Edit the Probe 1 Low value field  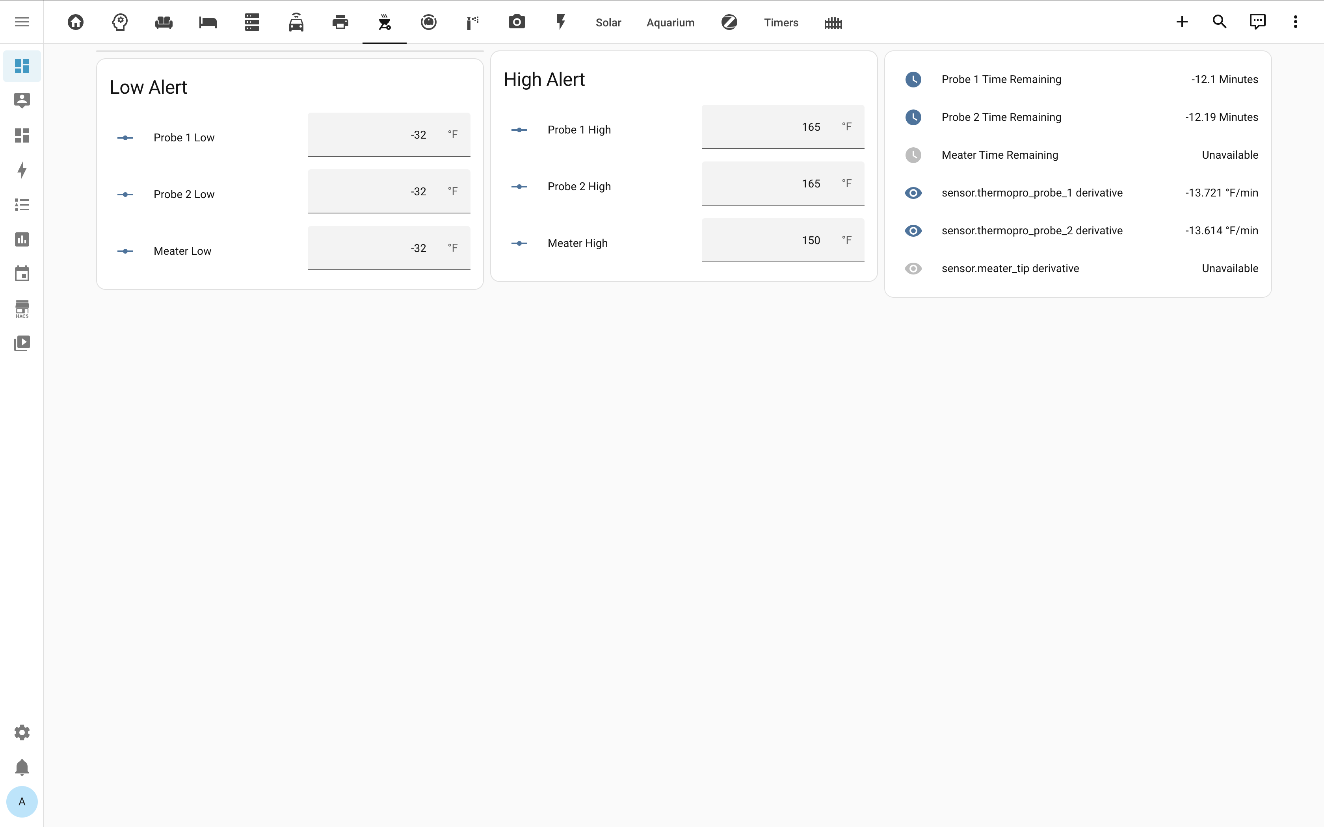coord(389,135)
